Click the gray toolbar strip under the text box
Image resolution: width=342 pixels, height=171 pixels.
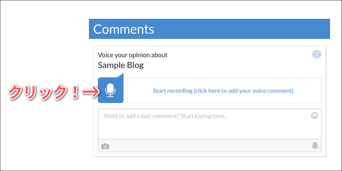[209, 145]
